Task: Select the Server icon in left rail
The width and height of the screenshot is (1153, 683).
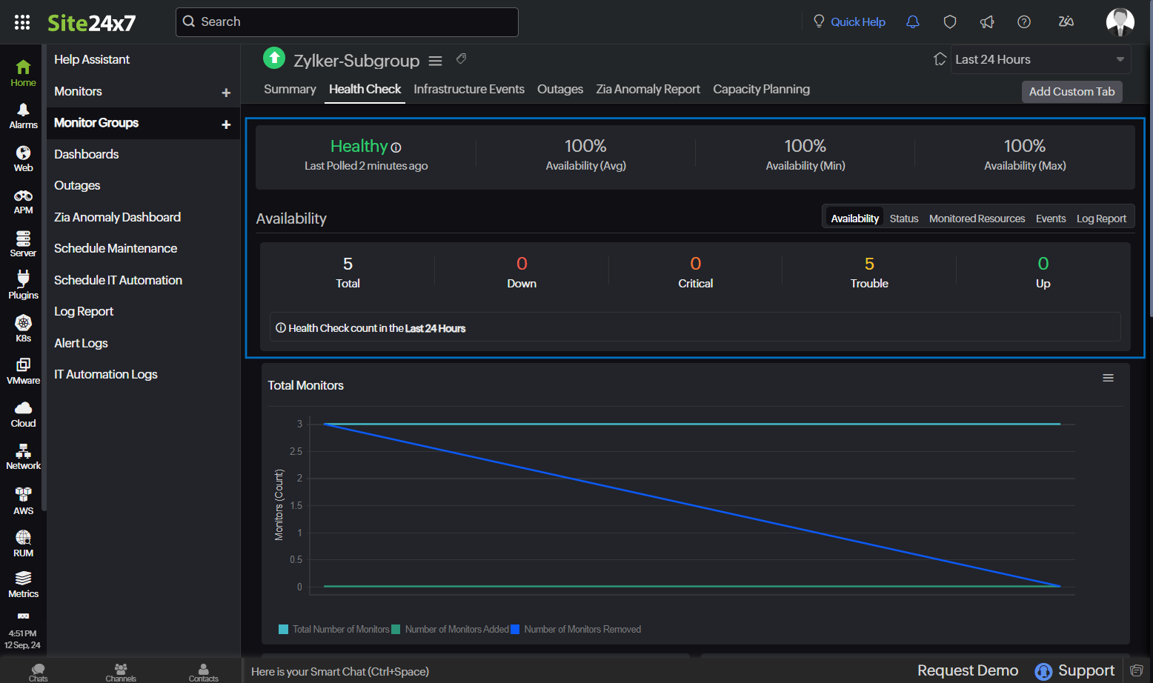Action: [x=24, y=243]
